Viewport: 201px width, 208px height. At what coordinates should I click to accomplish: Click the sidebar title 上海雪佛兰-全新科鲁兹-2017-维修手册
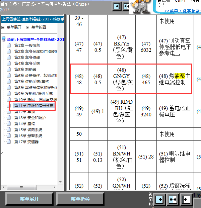pos(33,19)
